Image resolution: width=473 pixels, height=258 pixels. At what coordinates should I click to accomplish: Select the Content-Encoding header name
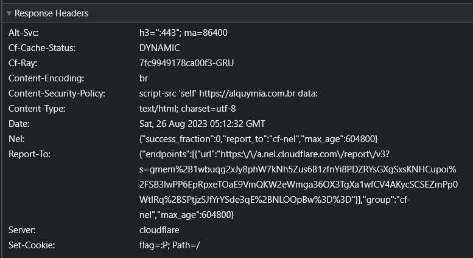(46, 78)
